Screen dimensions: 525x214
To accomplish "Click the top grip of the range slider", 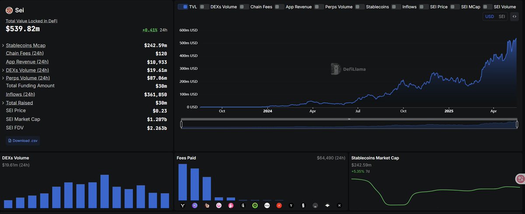I will click(349, 119).
